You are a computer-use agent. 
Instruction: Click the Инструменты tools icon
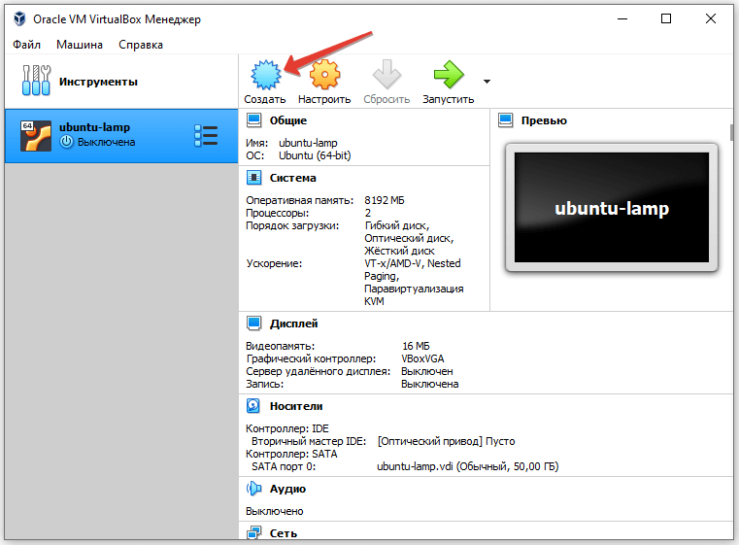[36, 81]
